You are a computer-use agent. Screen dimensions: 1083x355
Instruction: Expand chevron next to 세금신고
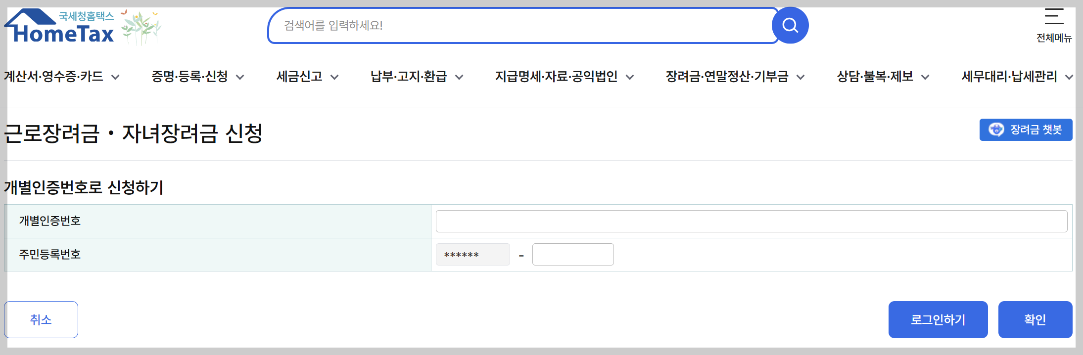point(334,77)
